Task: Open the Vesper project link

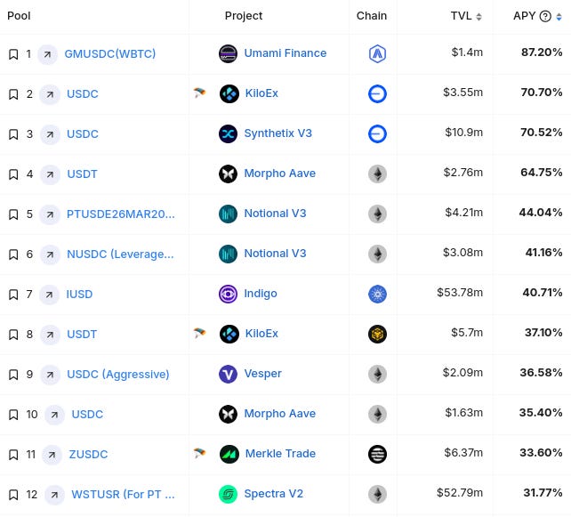Action: (x=262, y=374)
